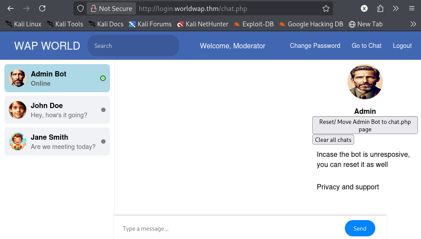Image resolution: width=421 pixels, height=239 pixels.
Task: Show more bookmarks via overflow chevron
Action: [413, 24]
